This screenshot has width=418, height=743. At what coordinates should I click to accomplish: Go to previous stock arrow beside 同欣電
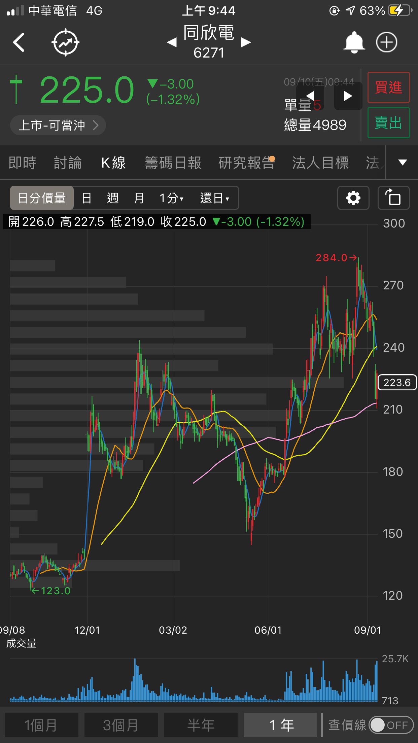tap(172, 42)
